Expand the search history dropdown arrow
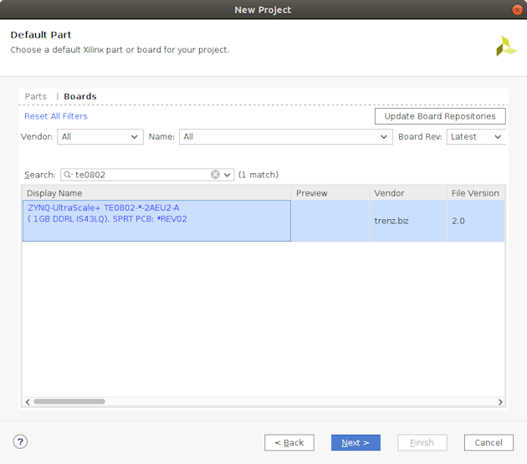 [228, 175]
